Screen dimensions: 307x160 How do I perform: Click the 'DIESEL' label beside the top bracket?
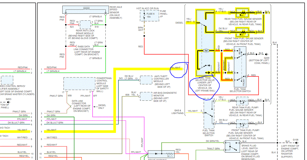tap(179, 23)
